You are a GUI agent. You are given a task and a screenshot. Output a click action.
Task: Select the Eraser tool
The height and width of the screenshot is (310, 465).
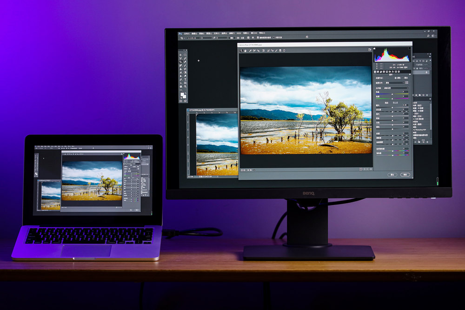(x=180, y=73)
